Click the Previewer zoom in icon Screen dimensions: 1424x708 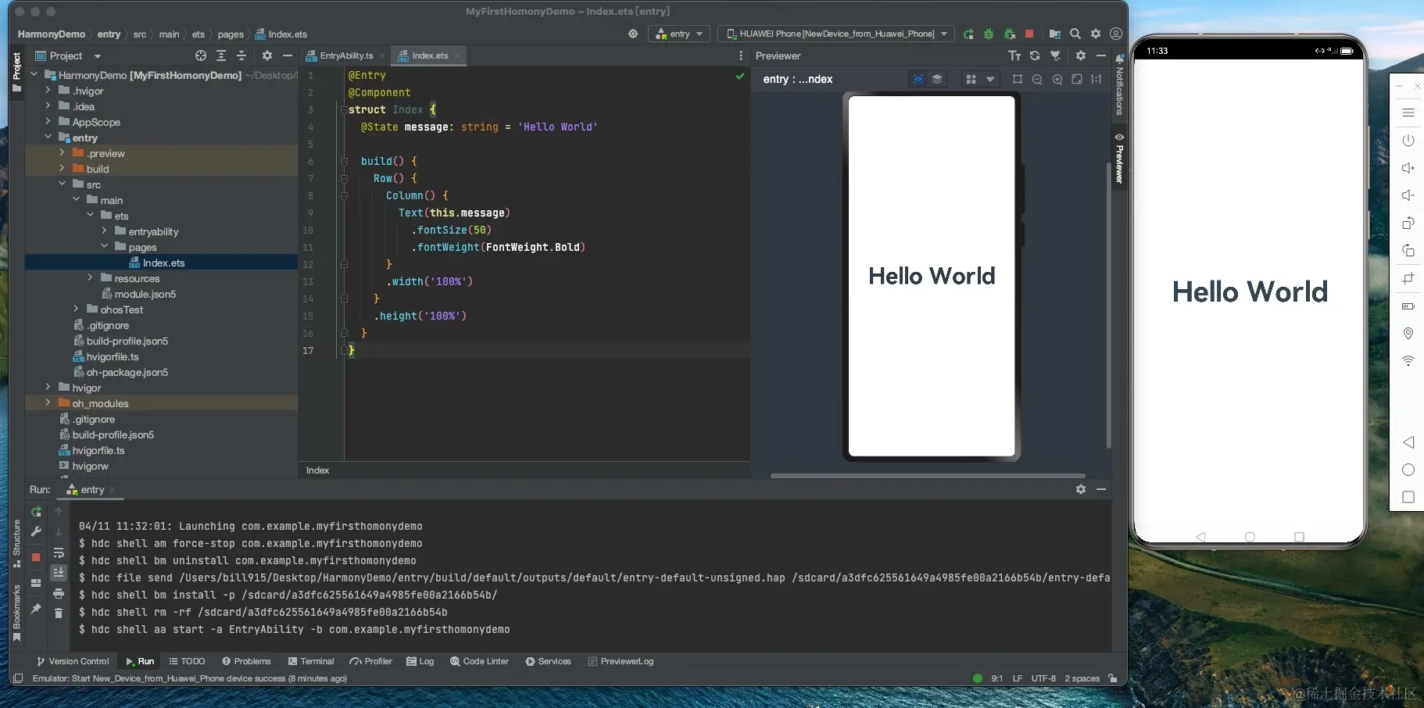(x=1057, y=80)
